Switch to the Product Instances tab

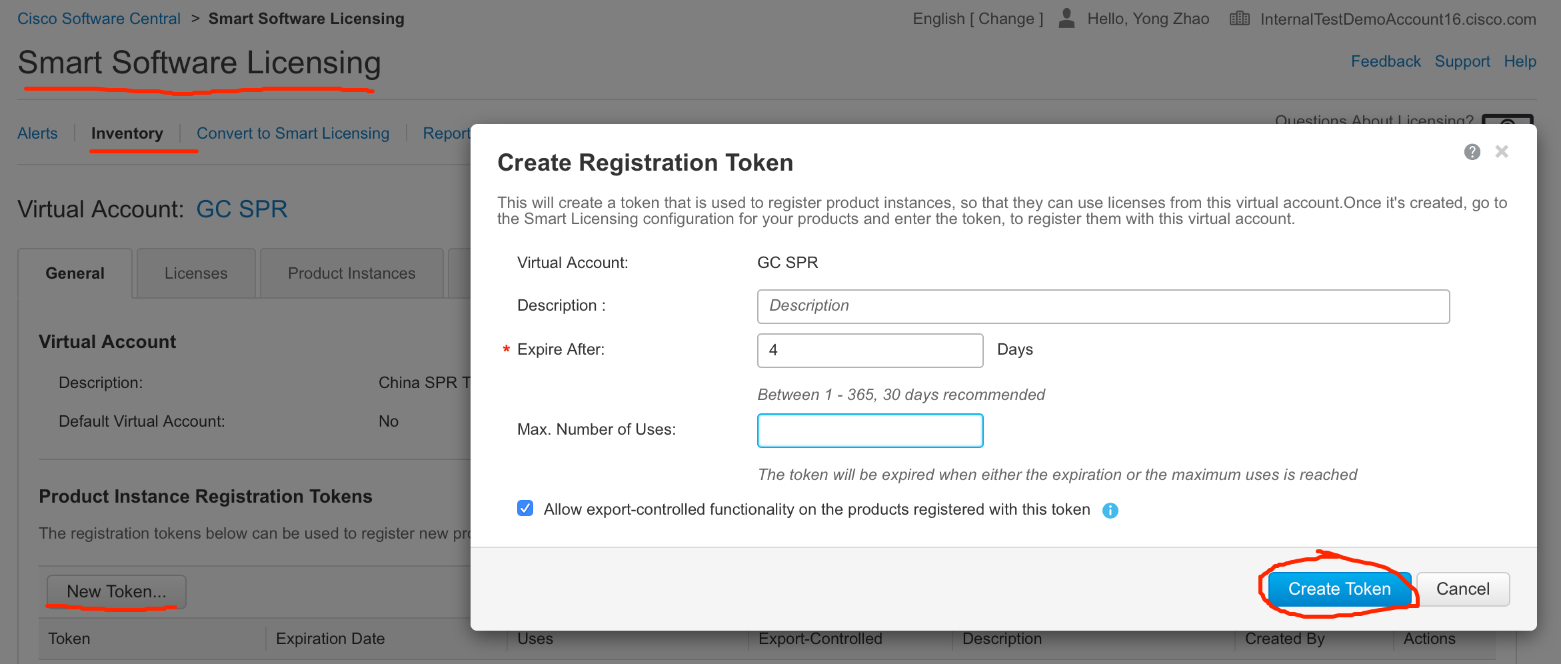351,273
